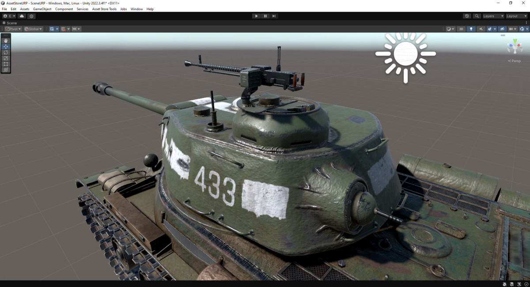Open the editor search window
This screenshot has height=287, width=530.
477,16
